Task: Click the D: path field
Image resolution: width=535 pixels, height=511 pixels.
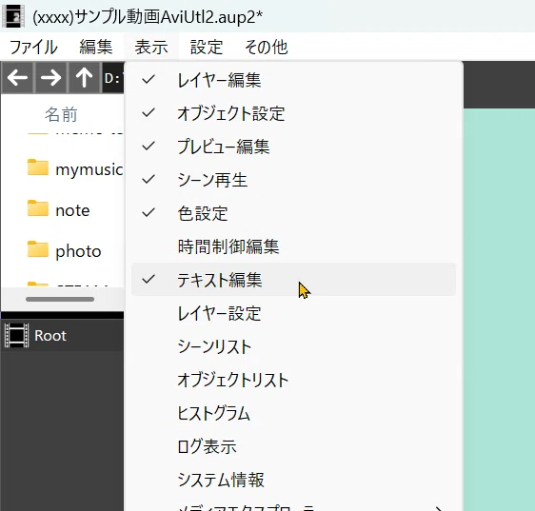Action: click(113, 78)
